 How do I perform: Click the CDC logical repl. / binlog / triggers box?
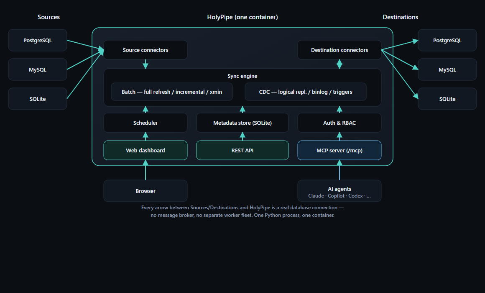pyautogui.click(x=305, y=92)
